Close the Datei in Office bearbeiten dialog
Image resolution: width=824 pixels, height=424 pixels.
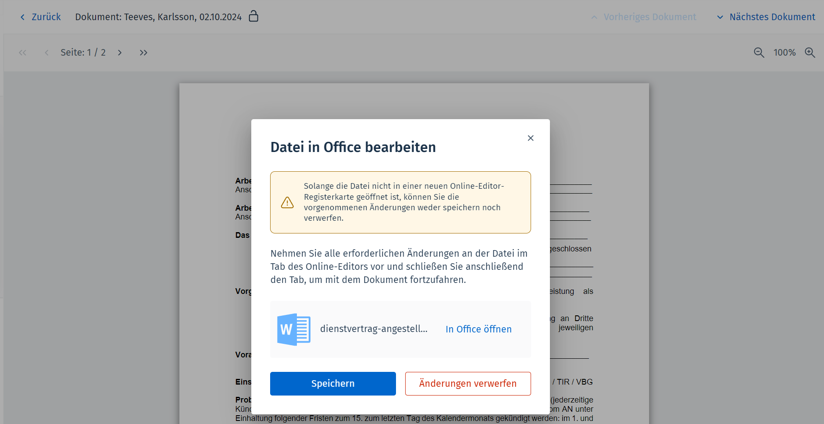[x=531, y=138]
